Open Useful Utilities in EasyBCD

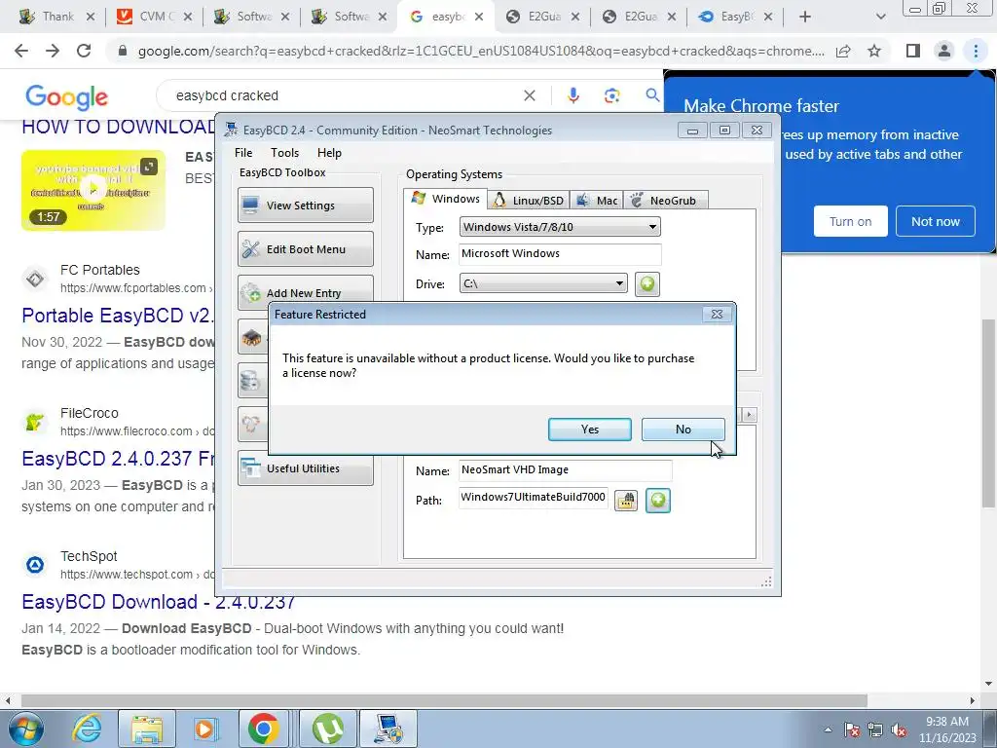click(305, 468)
